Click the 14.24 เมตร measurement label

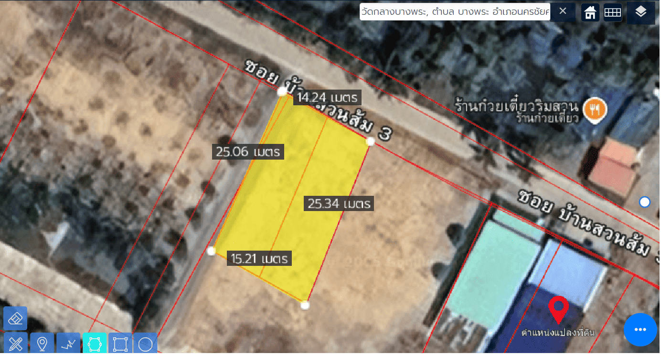(327, 98)
